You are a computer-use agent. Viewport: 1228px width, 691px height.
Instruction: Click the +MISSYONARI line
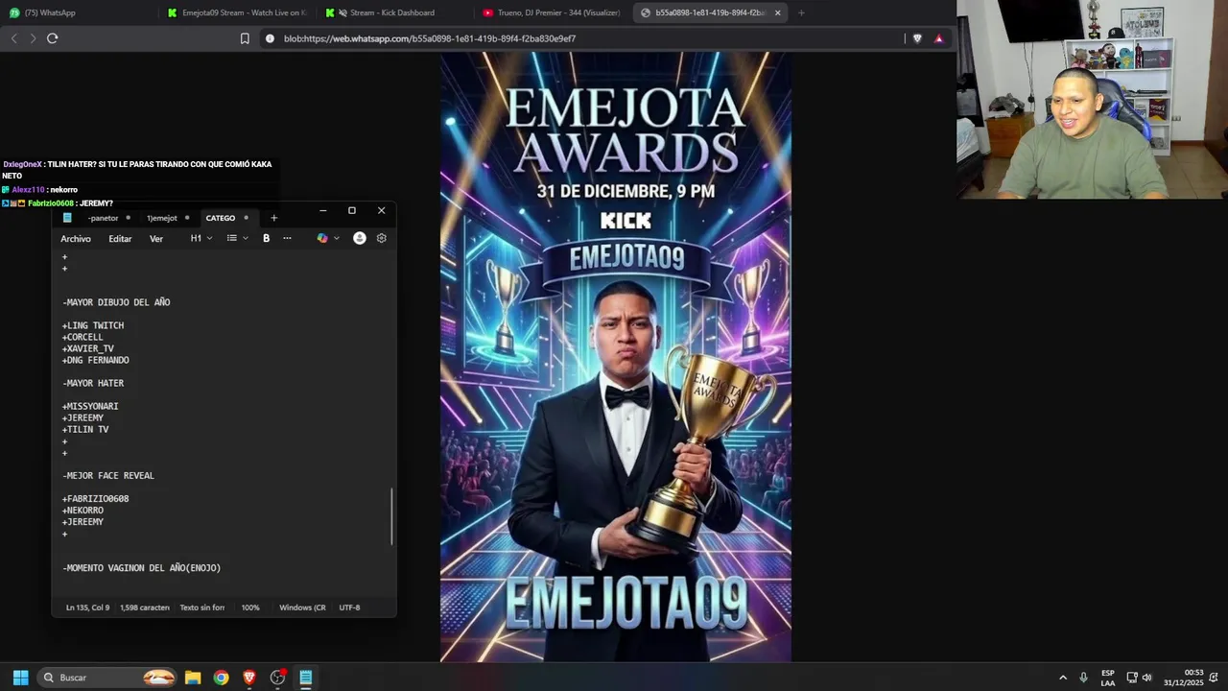tap(90, 406)
